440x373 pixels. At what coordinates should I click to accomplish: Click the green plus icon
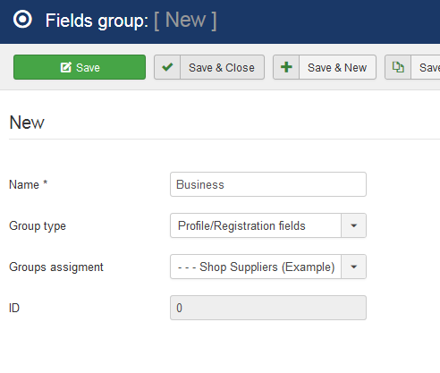pos(286,67)
